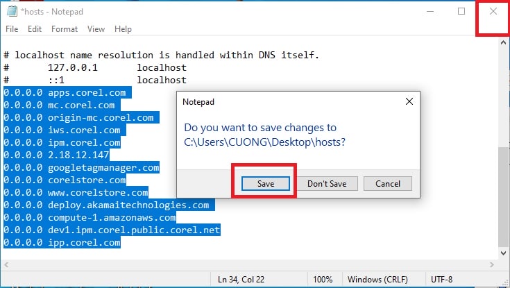
Task: Click the vertical scrollbar down arrow
Action: 503,253
